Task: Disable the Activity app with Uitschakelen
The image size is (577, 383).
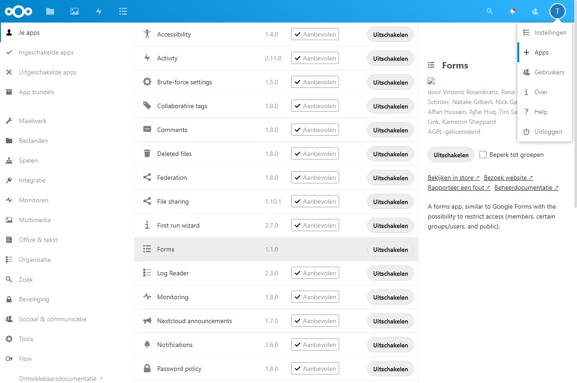Action: [390, 59]
